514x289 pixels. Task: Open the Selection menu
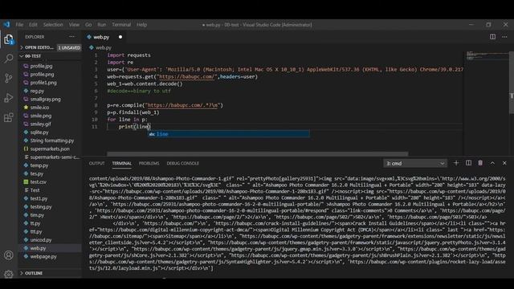53,25
